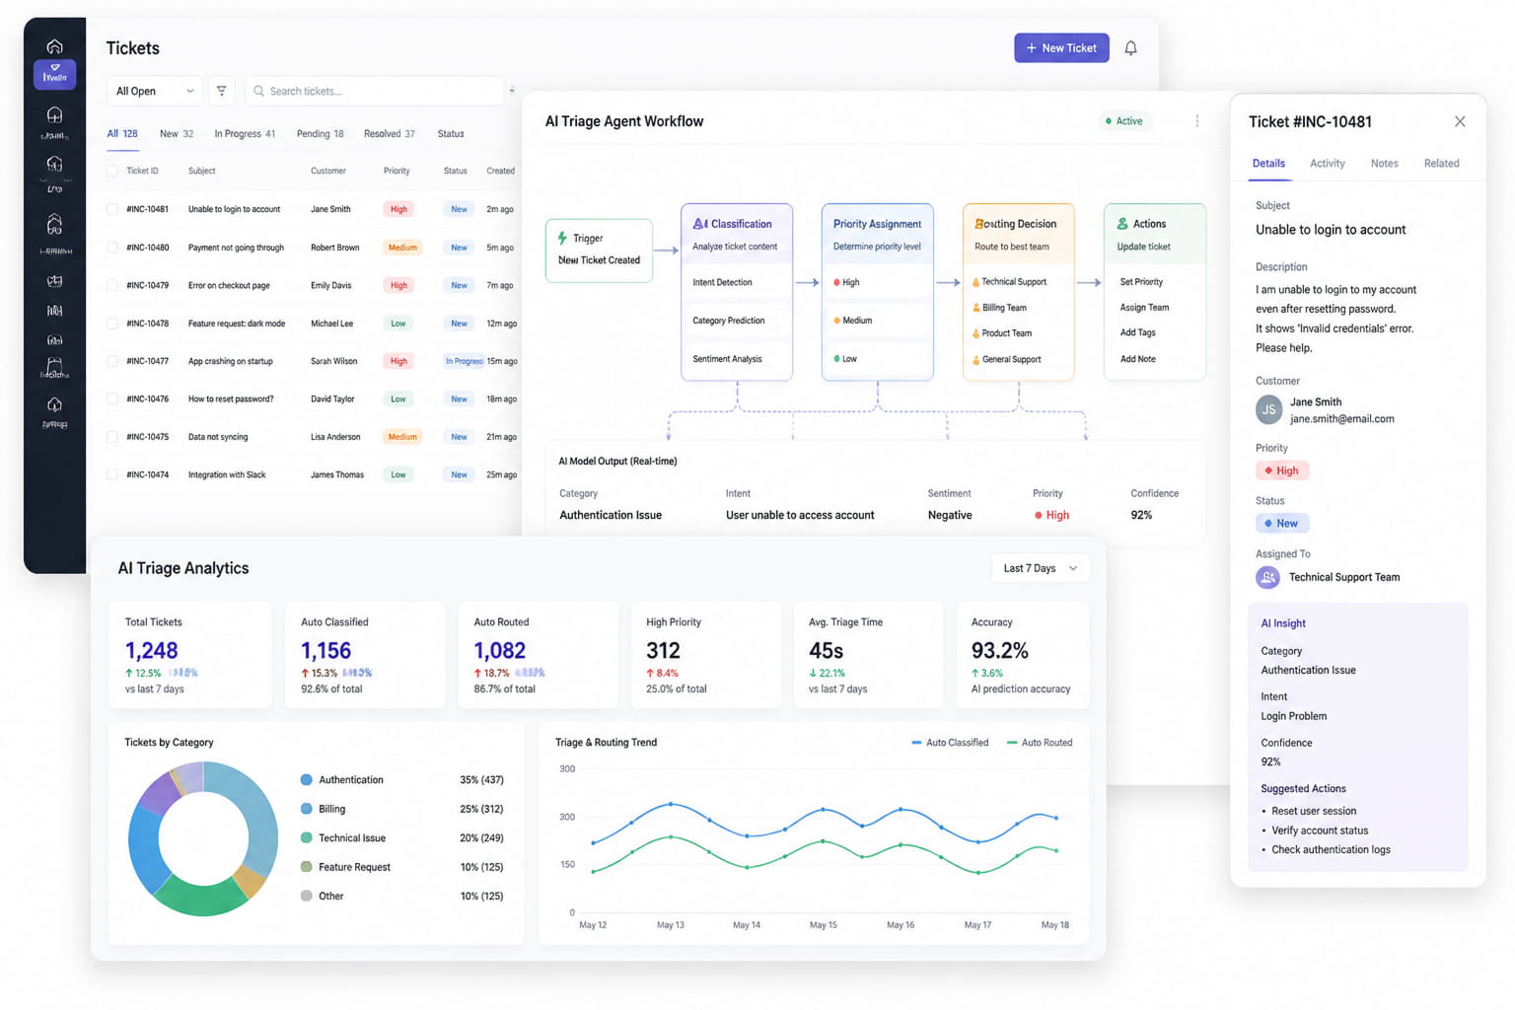The width and height of the screenshot is (1515, 1010).
Task: Close the Ticket #INC-10481 panel
Action: [x=1460, y=121]
